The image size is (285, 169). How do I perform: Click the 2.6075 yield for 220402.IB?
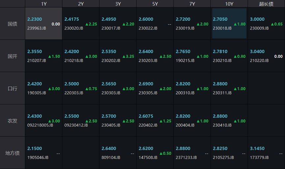tap(146, 116)
